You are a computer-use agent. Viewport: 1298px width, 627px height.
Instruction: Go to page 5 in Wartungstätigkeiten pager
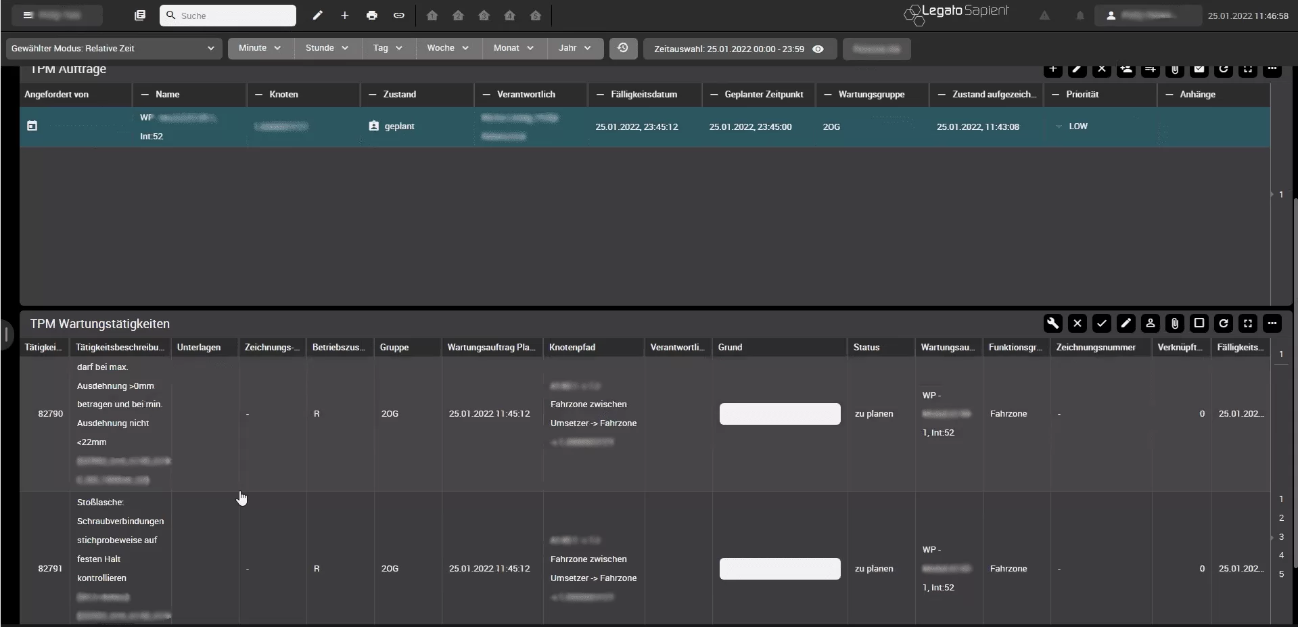1281,574
